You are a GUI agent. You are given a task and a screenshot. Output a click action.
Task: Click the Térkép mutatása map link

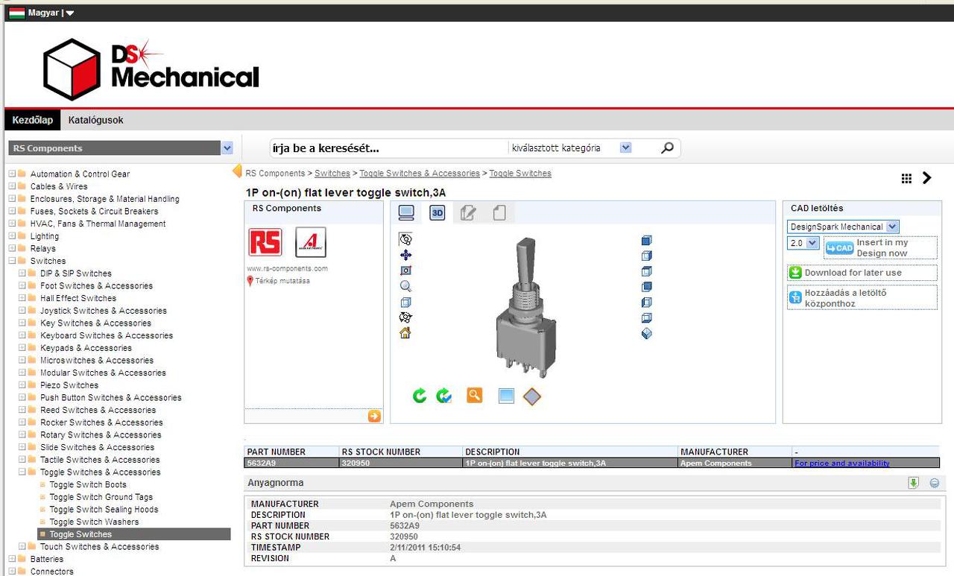click(x=282, y=281)
